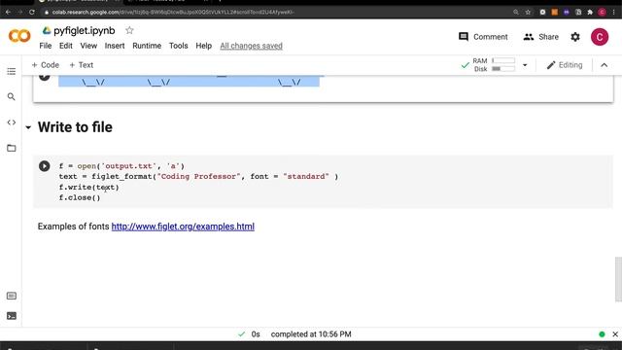The image size is (622, 350).
Task: Click the f.close() code line
Action: point(80,197)
